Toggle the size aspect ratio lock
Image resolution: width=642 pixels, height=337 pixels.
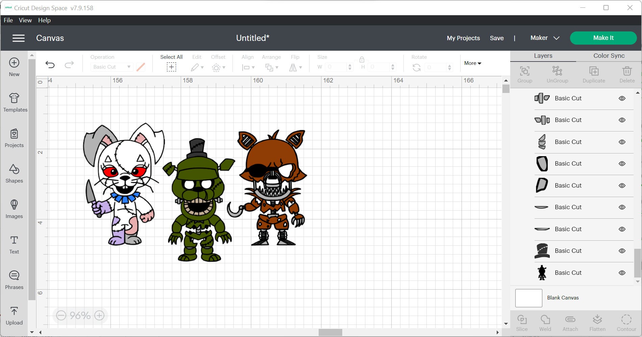point(362,59)
